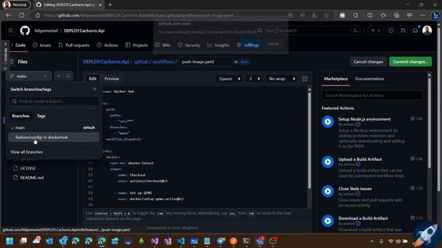Open the indent size 2 dropdown

tap(254, 79)
